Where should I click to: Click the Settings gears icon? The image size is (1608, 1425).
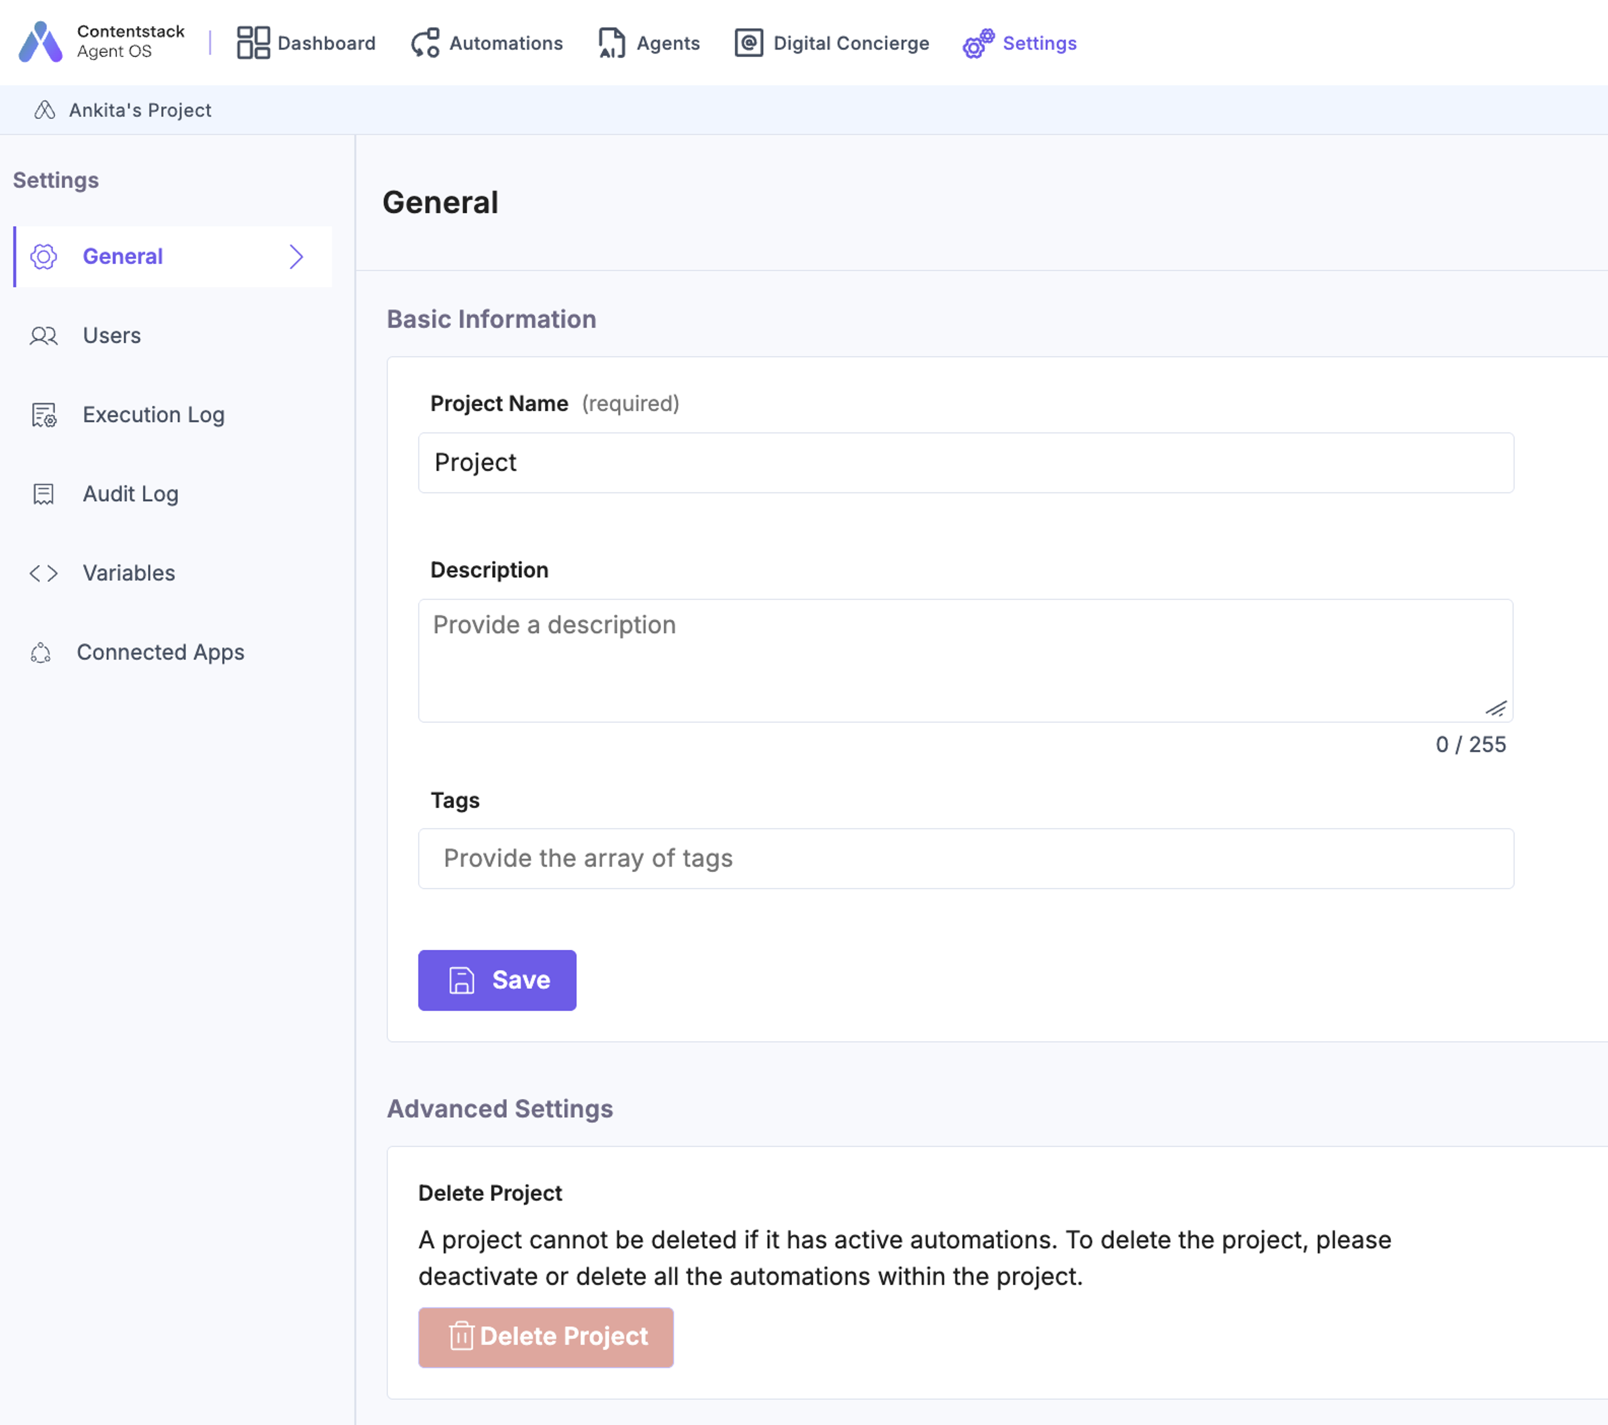point(978,43)
